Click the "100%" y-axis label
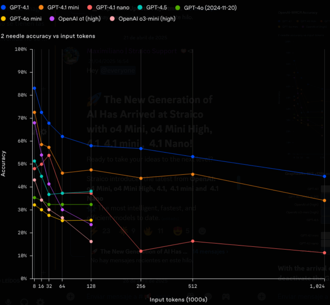The height and width of the screenshot is (305, 330). tap(21, 49)
